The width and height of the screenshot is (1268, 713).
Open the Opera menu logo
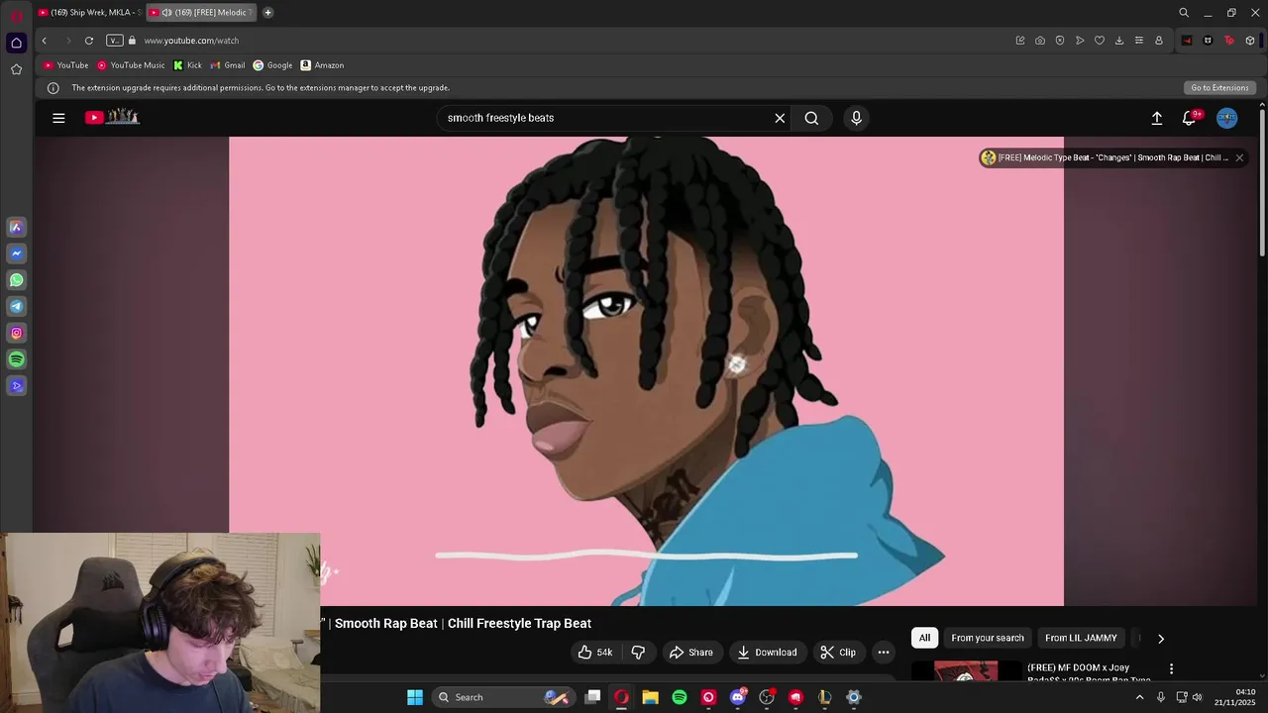16,14
